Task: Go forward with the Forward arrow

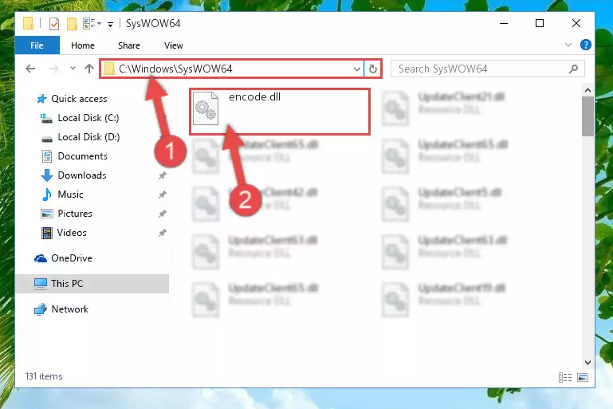Action: pyautogui.click(x=53, y=69)
